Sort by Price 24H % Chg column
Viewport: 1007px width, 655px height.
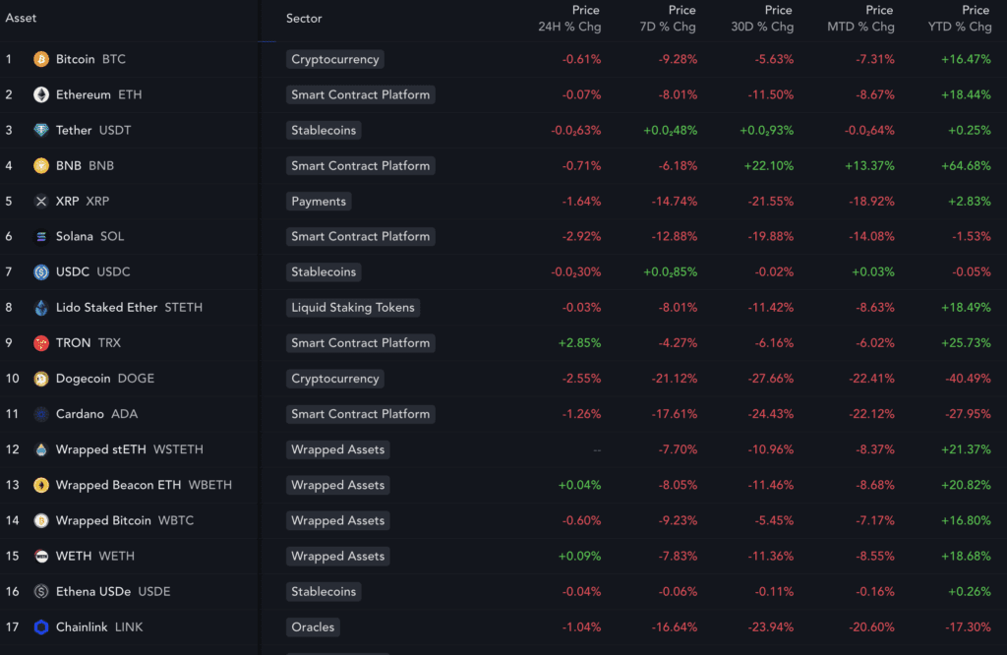[x=569, y=19]
